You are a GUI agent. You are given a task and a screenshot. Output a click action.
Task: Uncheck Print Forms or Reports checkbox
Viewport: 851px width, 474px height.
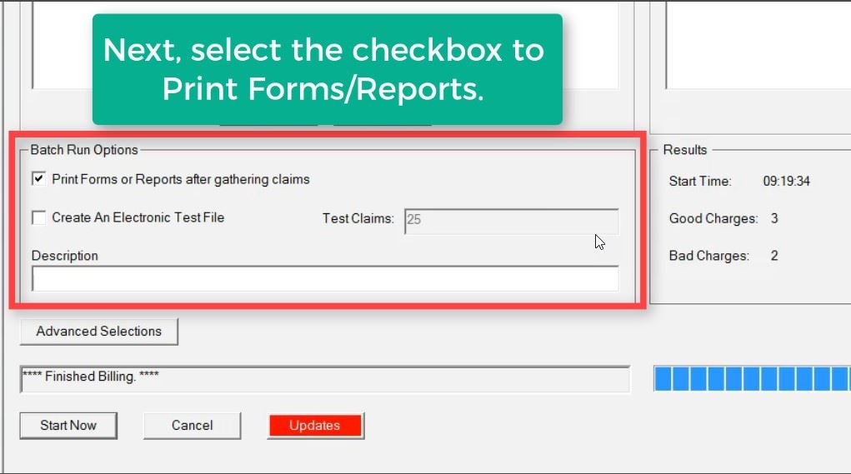click(38, 179)
